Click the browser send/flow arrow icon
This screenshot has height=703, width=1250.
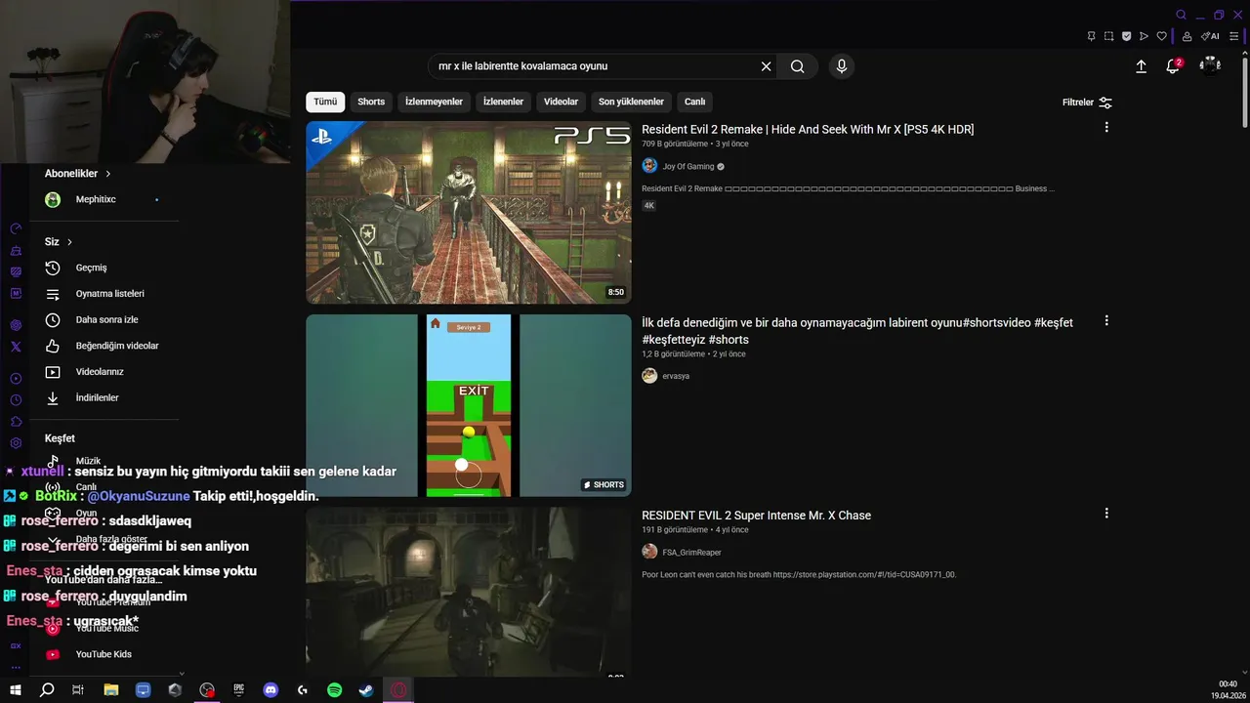(1144, 36)
